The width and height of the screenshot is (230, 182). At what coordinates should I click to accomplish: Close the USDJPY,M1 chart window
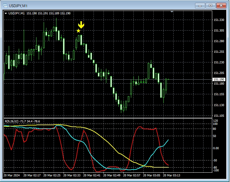click(222, 6)
